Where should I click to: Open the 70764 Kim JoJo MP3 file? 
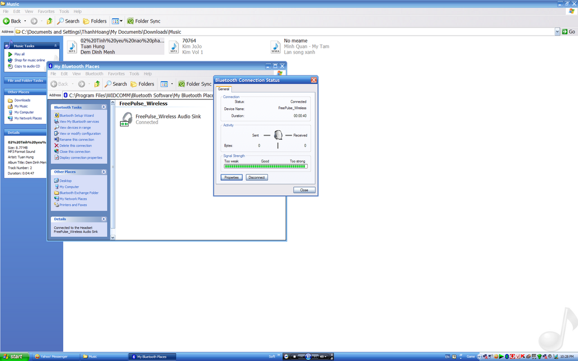(x=174, y=47)
